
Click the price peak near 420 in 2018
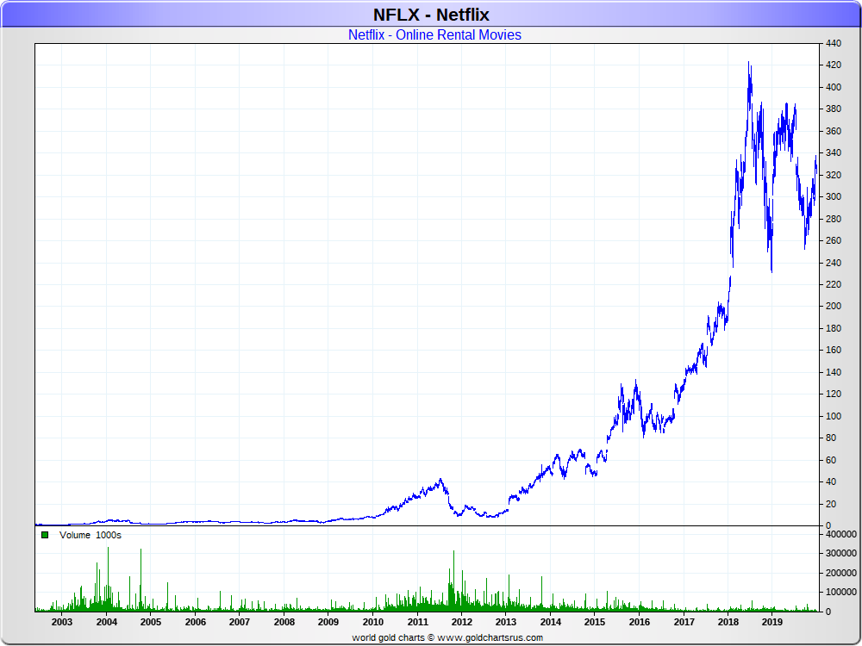tap(749, 65)
